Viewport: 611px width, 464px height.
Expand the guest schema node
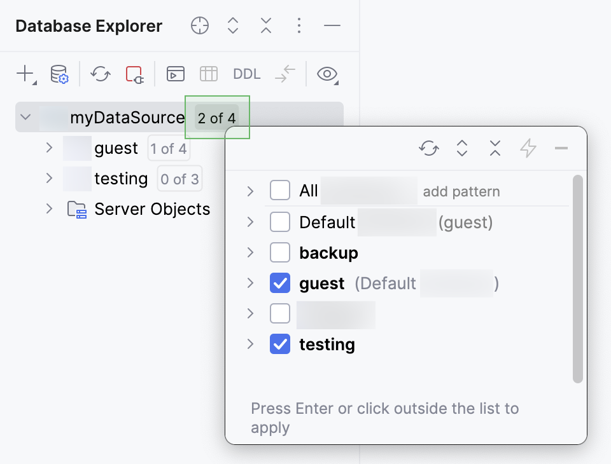click(x=49, y=147)
